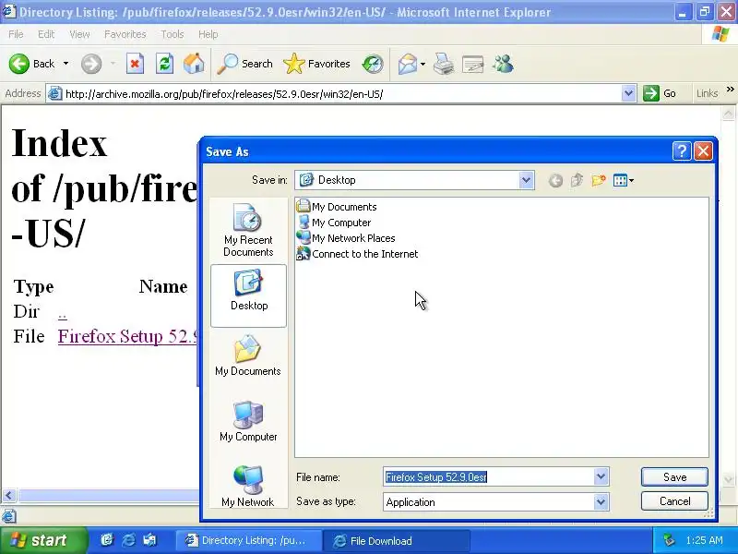The image size is (738, 554).
Task: Expand the Links toolbar chevron
Action: coord(730,90)
